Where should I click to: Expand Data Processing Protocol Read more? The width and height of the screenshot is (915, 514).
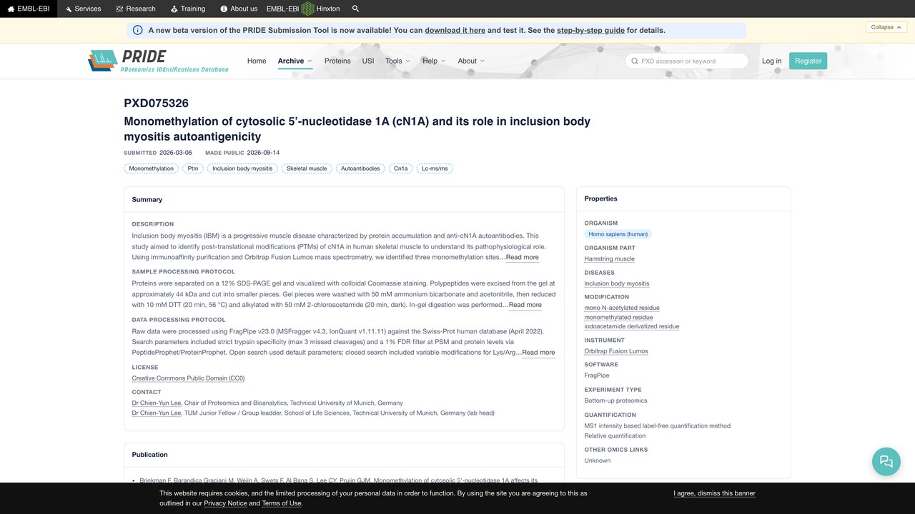pyautogui.click(x=538, y=352)
